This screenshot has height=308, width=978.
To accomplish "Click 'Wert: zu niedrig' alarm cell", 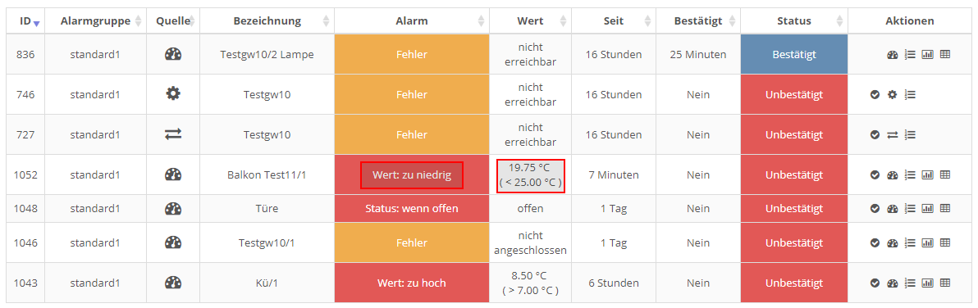I will [412, 174].
